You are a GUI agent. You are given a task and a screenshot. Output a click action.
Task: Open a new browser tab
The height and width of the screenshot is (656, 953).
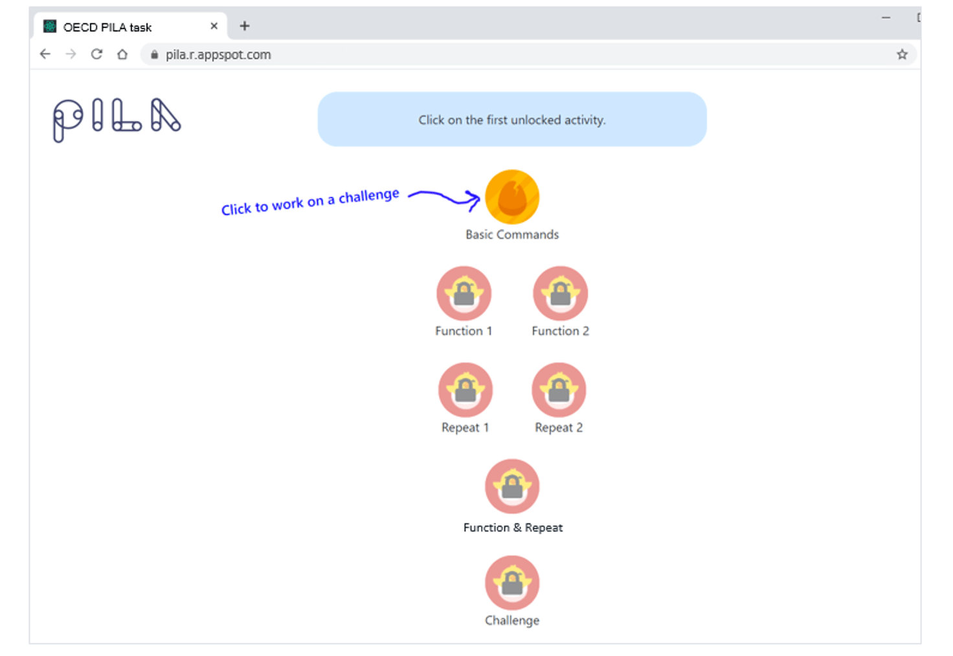click(x=244, y=26)
